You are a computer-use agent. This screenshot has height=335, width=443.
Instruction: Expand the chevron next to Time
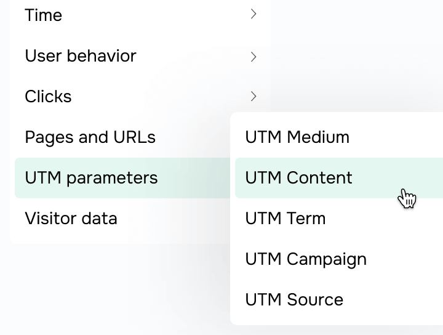(x=253, y=14)
